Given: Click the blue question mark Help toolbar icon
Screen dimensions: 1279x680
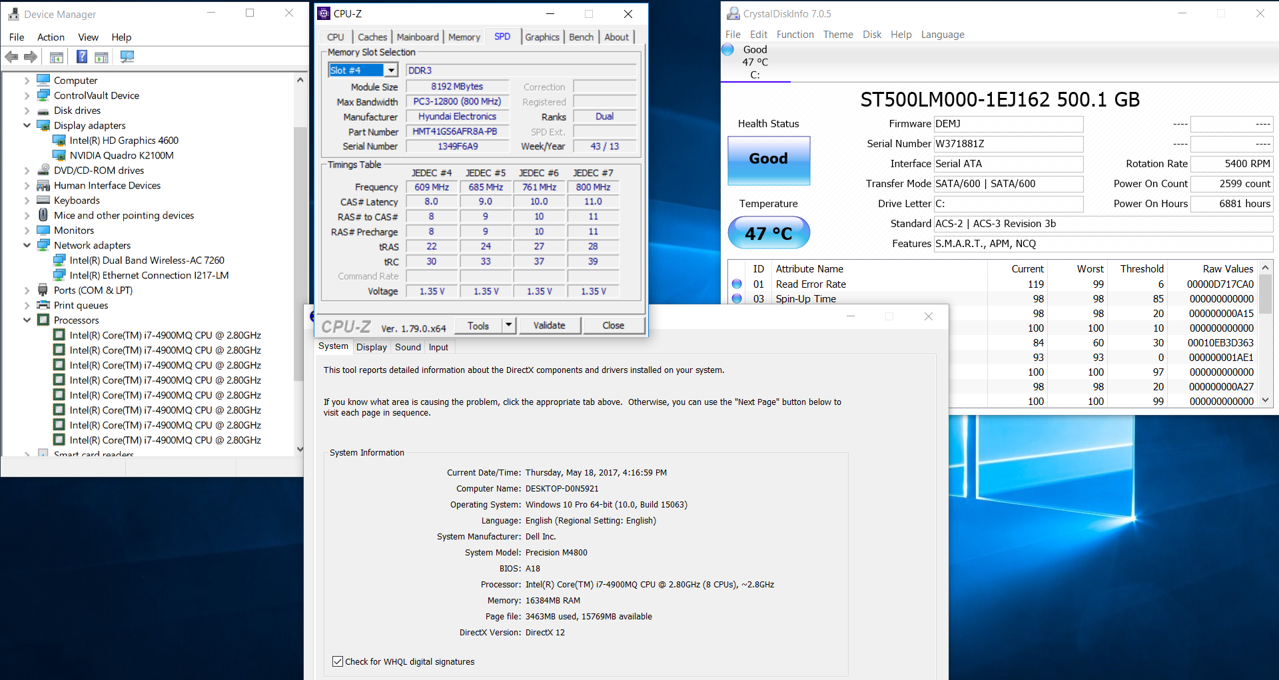Looking at the screenshot, I should [x=82, y=57].
